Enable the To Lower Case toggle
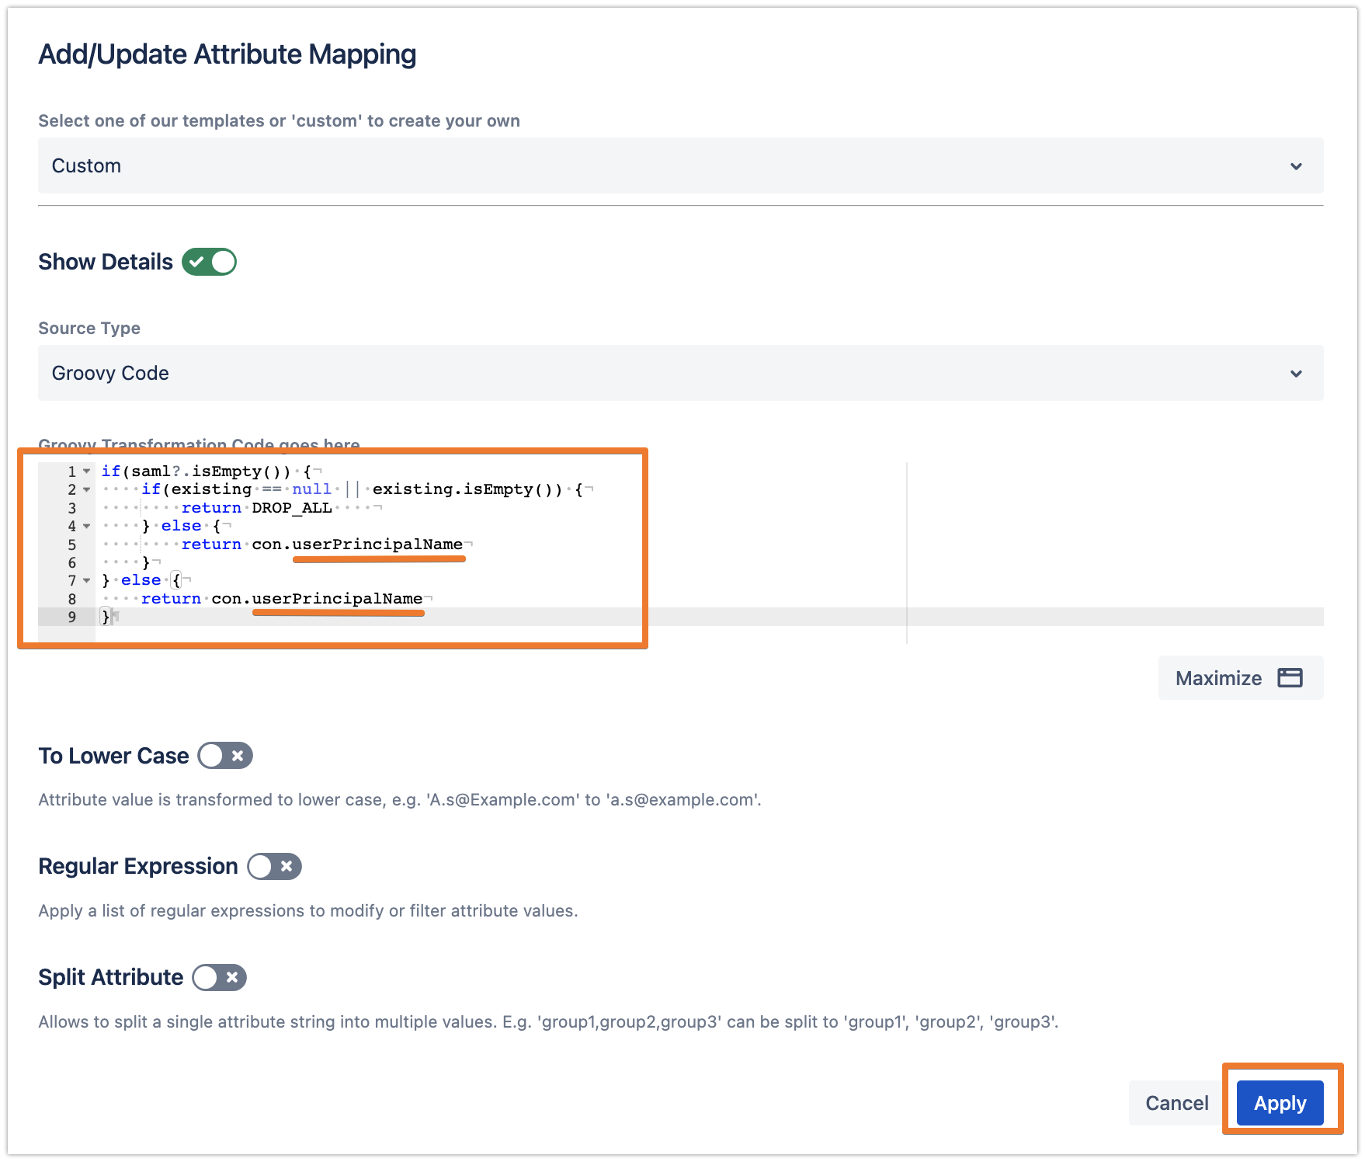Screen dimensions: 1365x1162 [225, 756]
